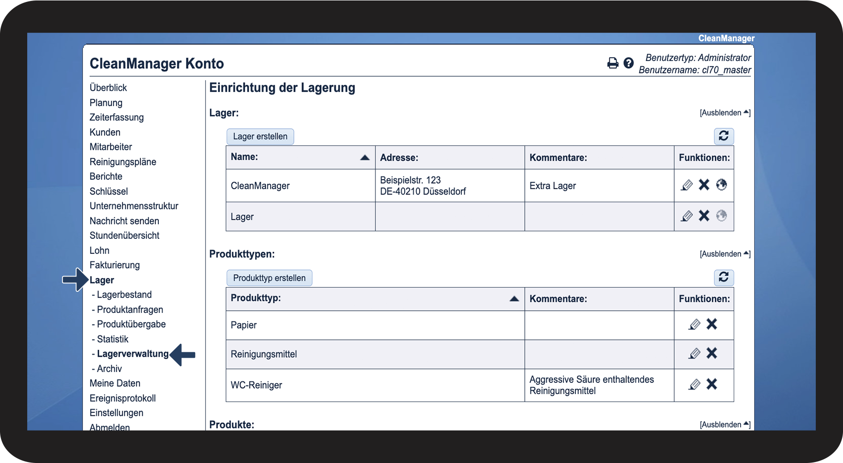
Task: Hide the Produkttypen section via Ausblenden
Action: [x=725, y=254]
